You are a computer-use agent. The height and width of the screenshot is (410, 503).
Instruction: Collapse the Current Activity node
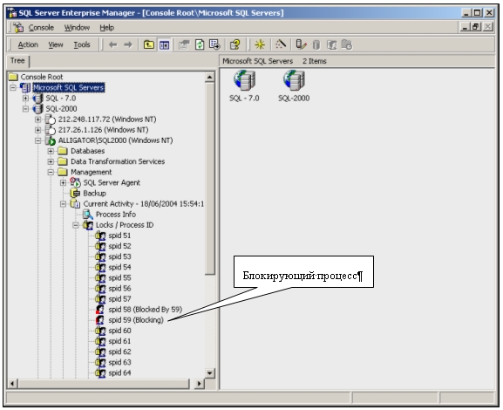[x=63, y=204]
